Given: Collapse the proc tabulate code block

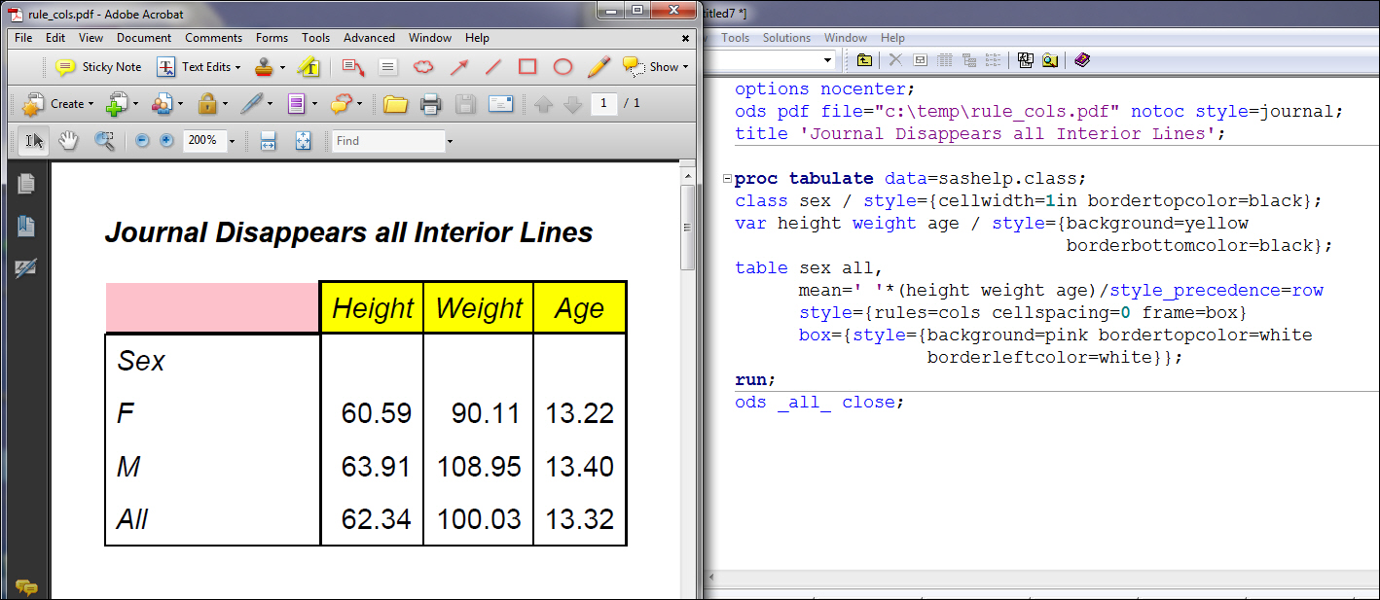Looking at the screenshot, I should pyautogui.click(x=727, y=179).
